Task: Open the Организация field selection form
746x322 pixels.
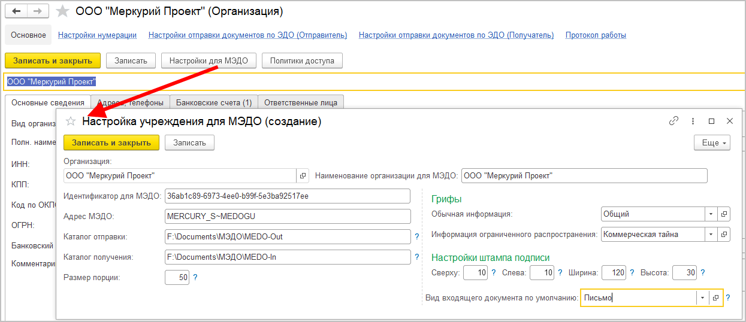Action: [x=303, y=175]
